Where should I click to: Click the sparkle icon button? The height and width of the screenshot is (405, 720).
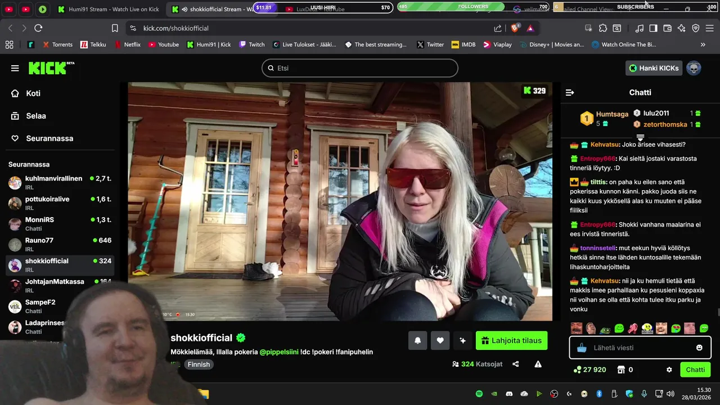[x=462, y=340]
